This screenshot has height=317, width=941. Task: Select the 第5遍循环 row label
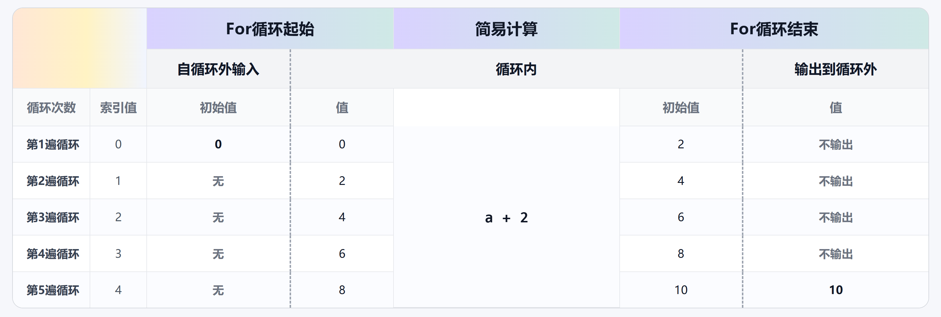pos(53,290)
